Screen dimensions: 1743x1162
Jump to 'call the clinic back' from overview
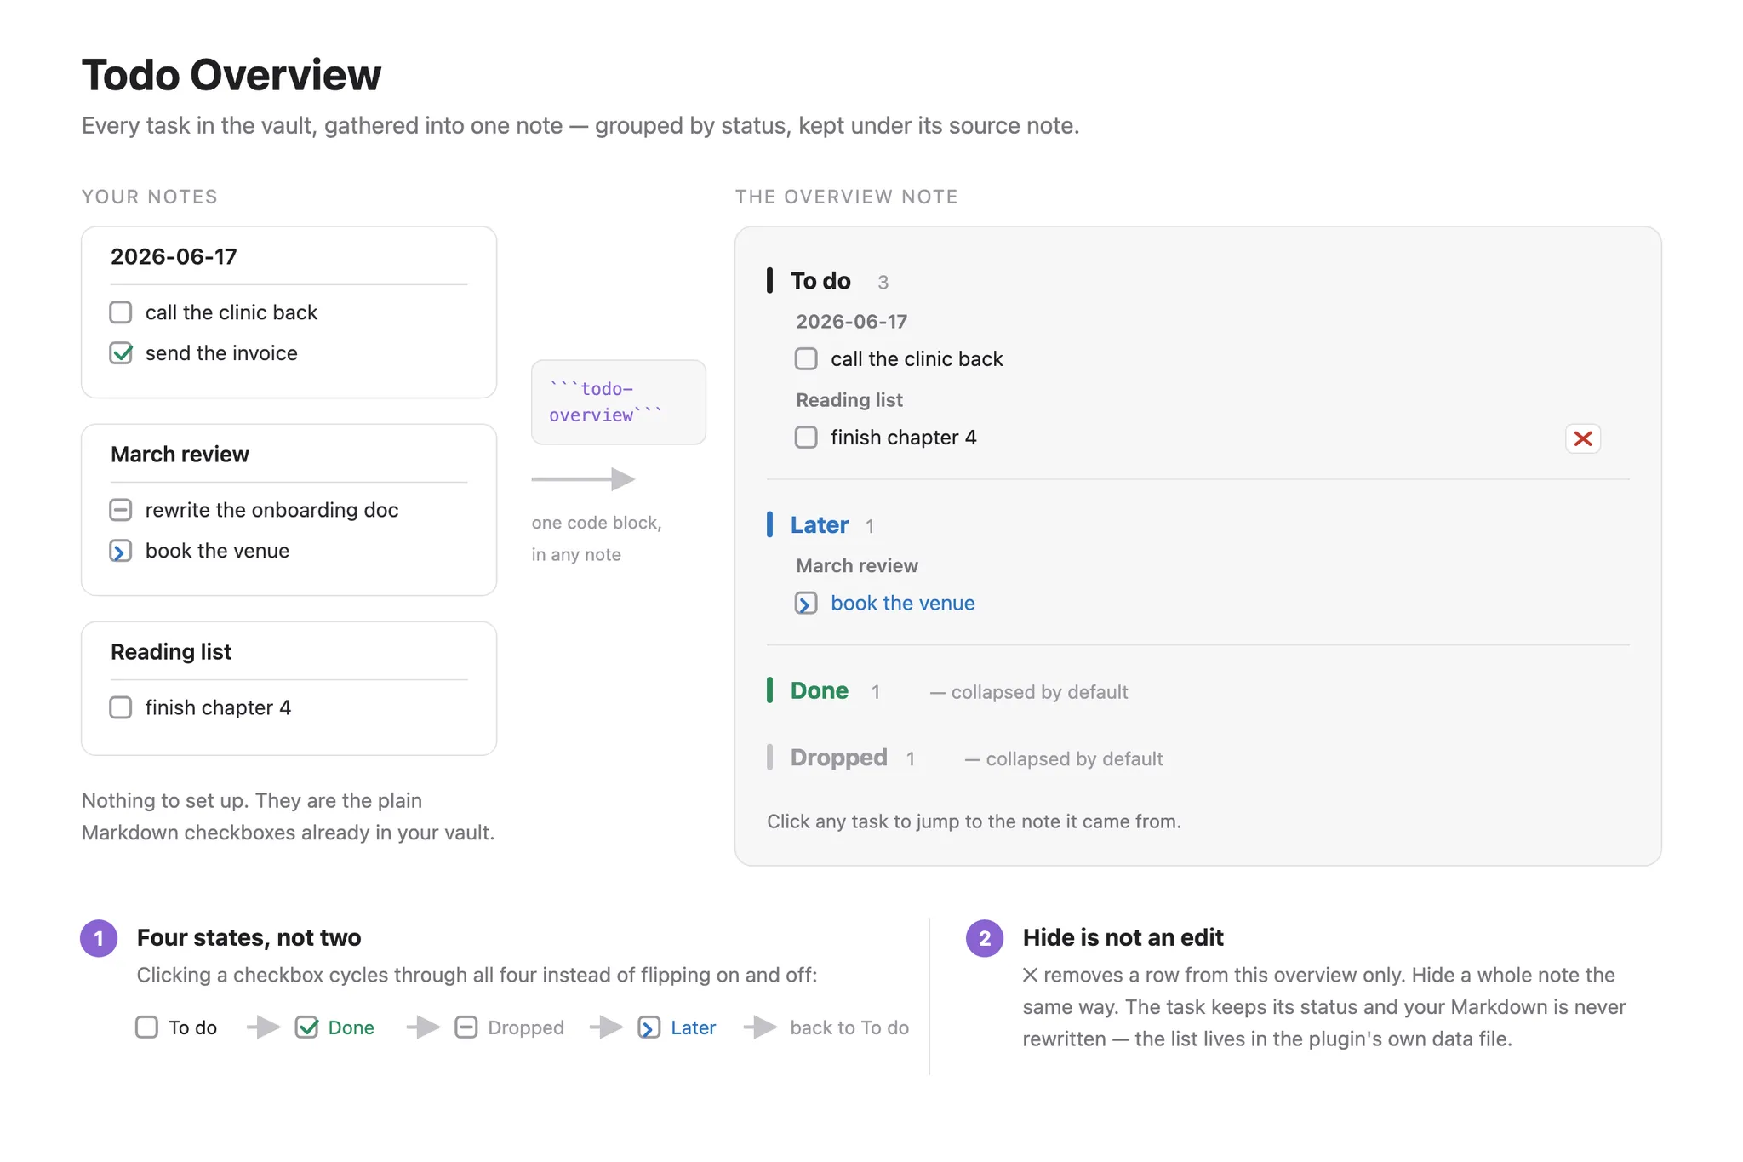tap(917, 358)
